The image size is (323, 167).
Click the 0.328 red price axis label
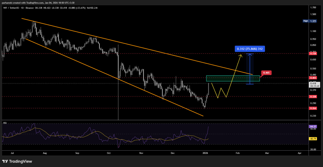pyautogui.click(x=313, y=96)
